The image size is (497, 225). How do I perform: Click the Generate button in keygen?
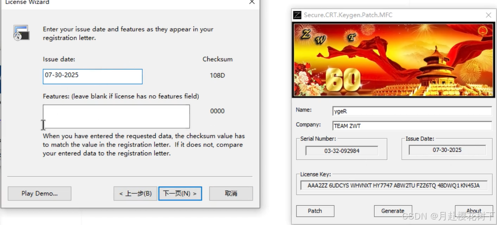pos(393,211)
